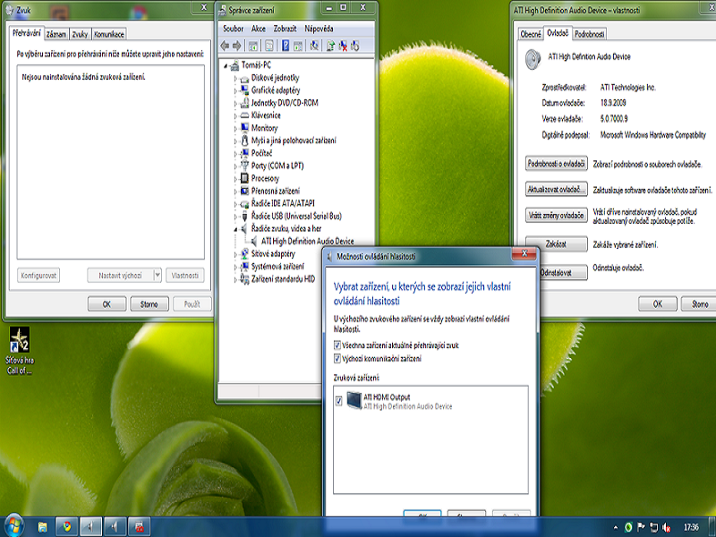Select the Systémová zařízení tree item
This screenshot has width=716, height=537.
(x=277, y=266)
